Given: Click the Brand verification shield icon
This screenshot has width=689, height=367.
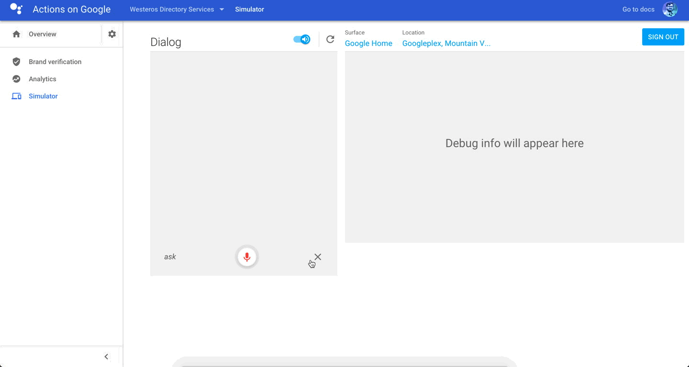Looking at the screenshot, I should (x=16, y=62).
